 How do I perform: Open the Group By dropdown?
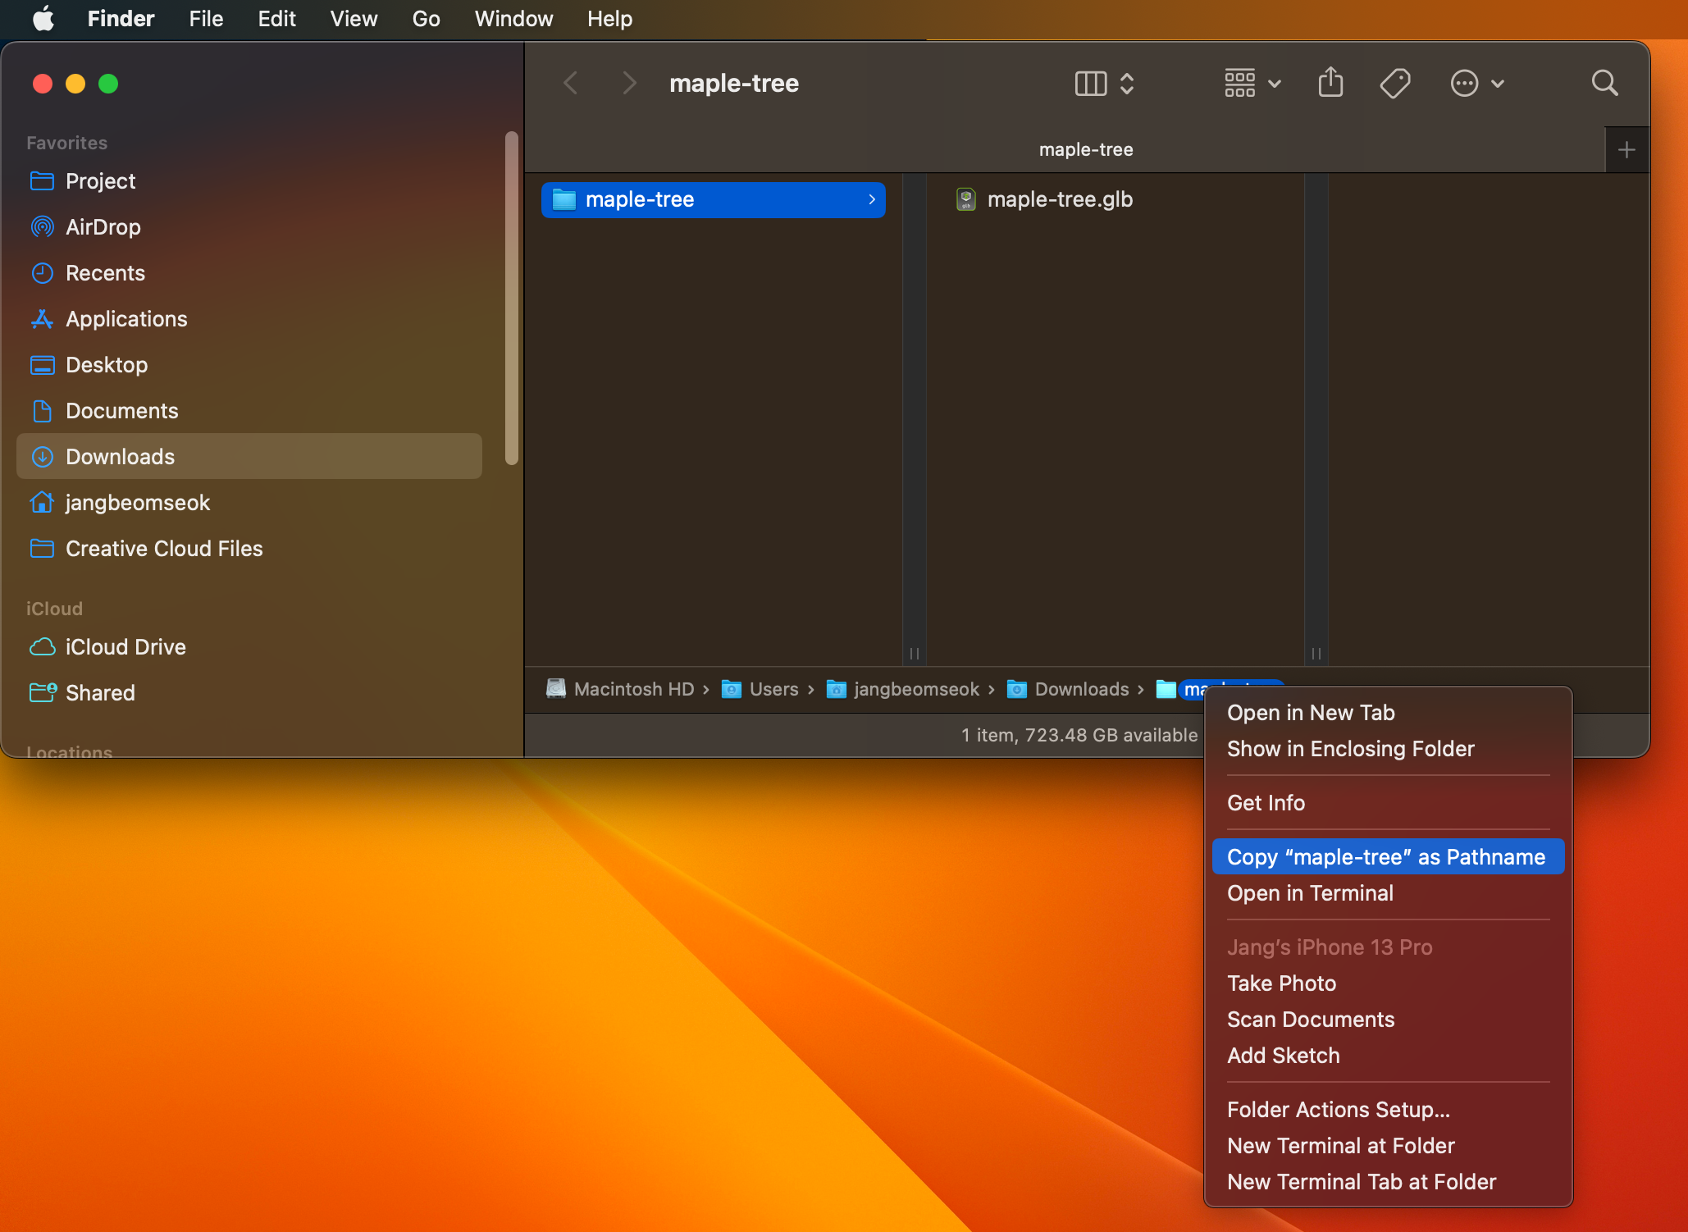[x=1252, y=83]
